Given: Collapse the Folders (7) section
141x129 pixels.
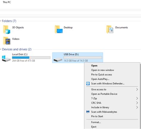Looking at the screenshot, I should pyautogui.click(x=1, y=21).
